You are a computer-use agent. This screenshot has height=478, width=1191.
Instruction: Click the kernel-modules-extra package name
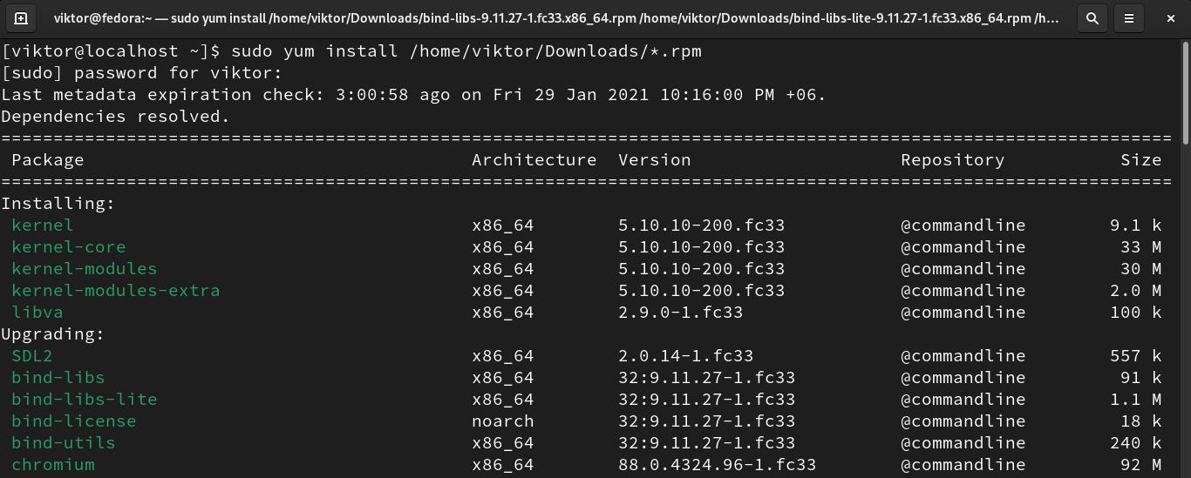tap(115, 290)
